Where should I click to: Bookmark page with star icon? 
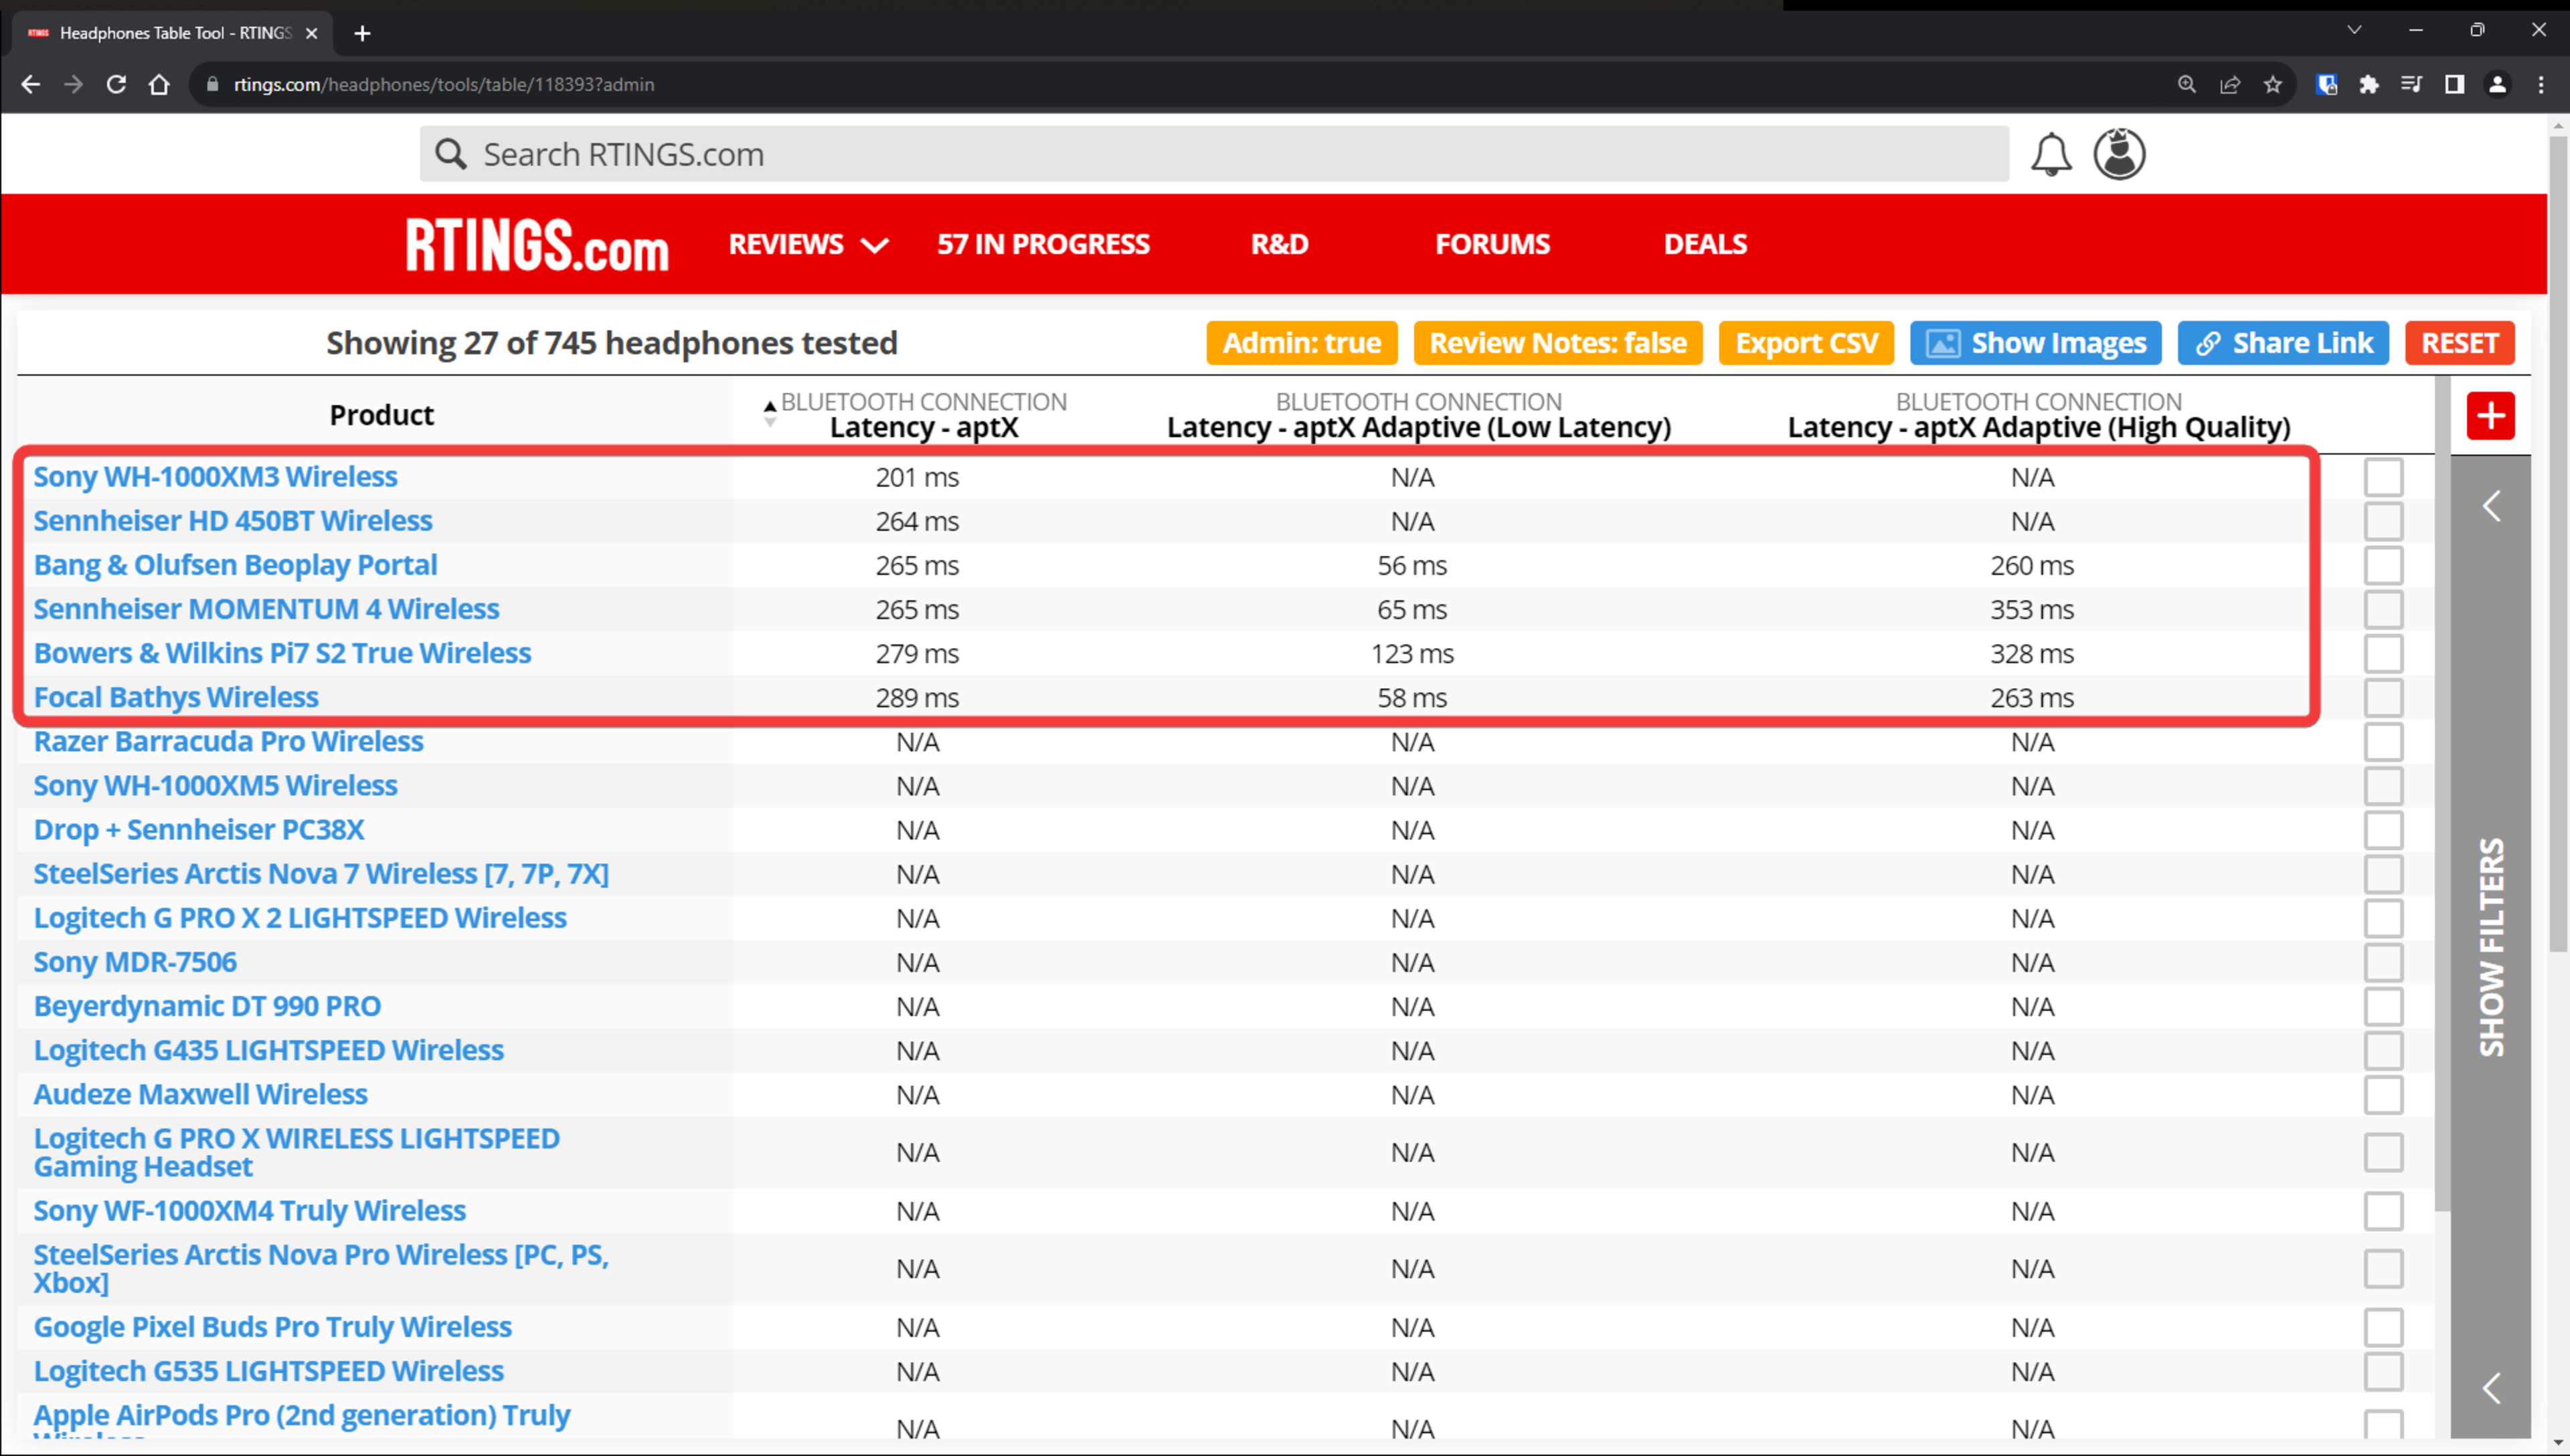2273,85
